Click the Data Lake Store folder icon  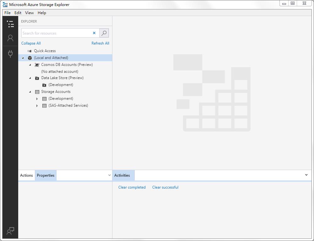(37, 78)
